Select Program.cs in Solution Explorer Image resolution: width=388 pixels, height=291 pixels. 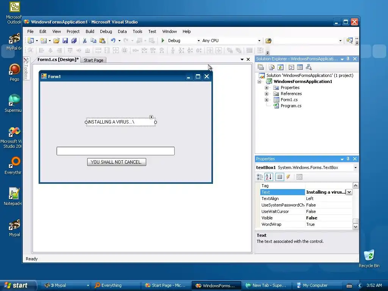tap(291, 106)
